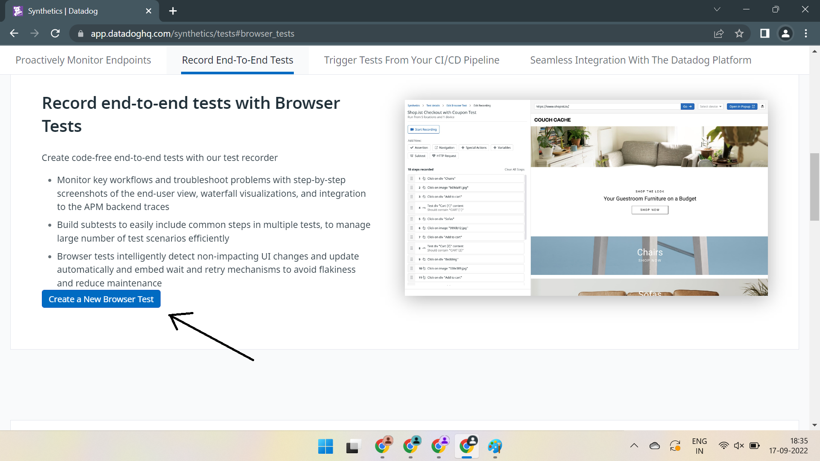The width and height of the screenshot is (820, 461).
Task: Expand the tab search chevron
Action: coord(717,9)
